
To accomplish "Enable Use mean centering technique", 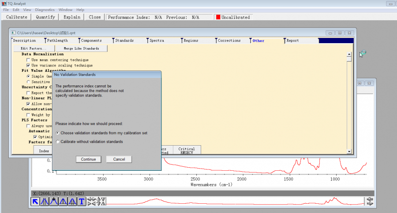I will click(x=28, y=60).
